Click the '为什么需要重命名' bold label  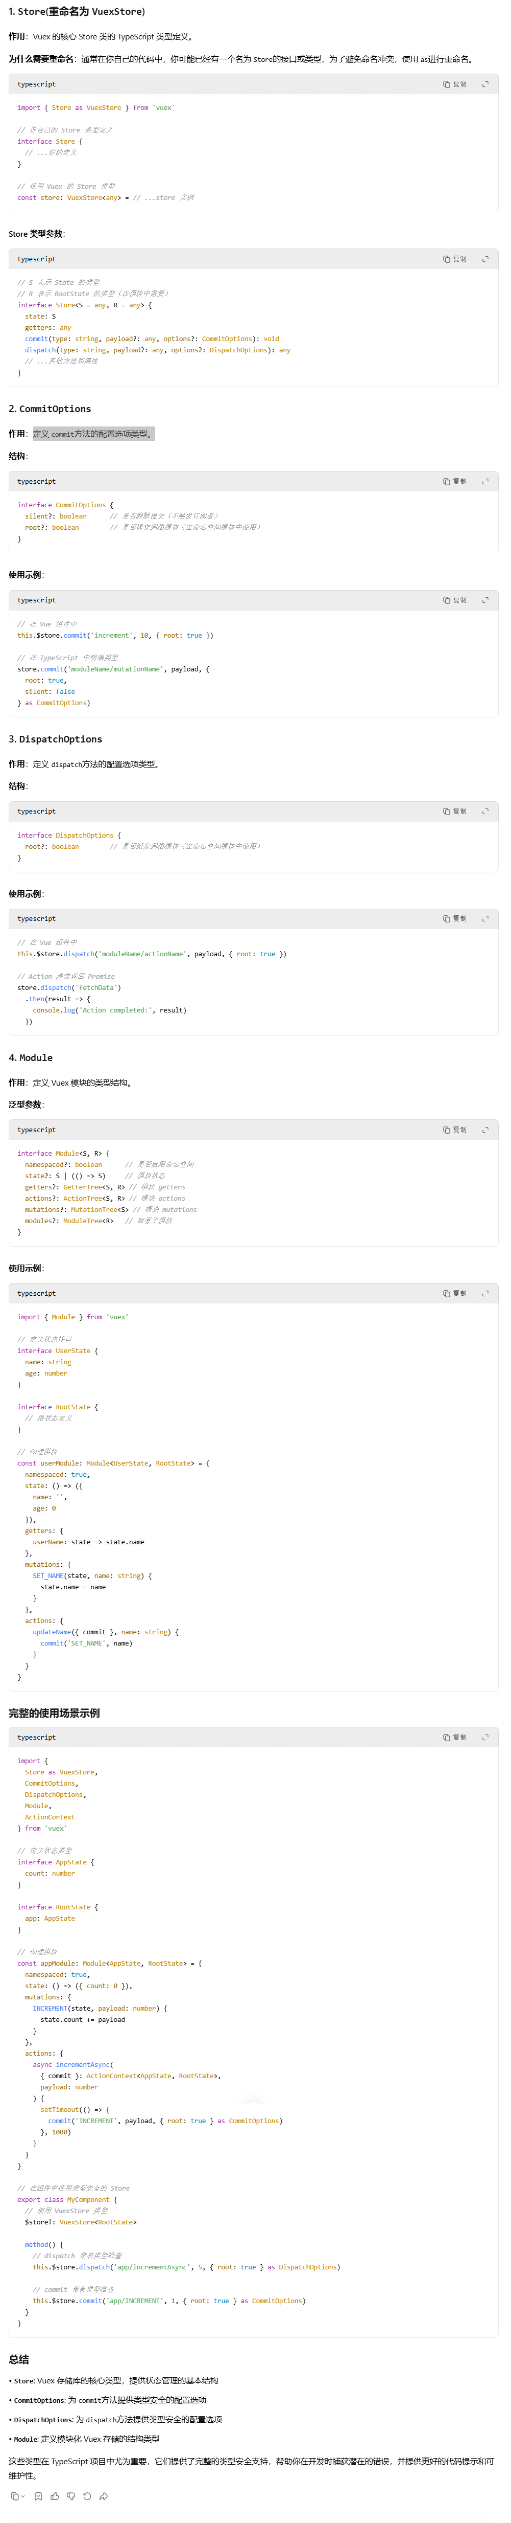pyautogui.click(x=40, y=59)
